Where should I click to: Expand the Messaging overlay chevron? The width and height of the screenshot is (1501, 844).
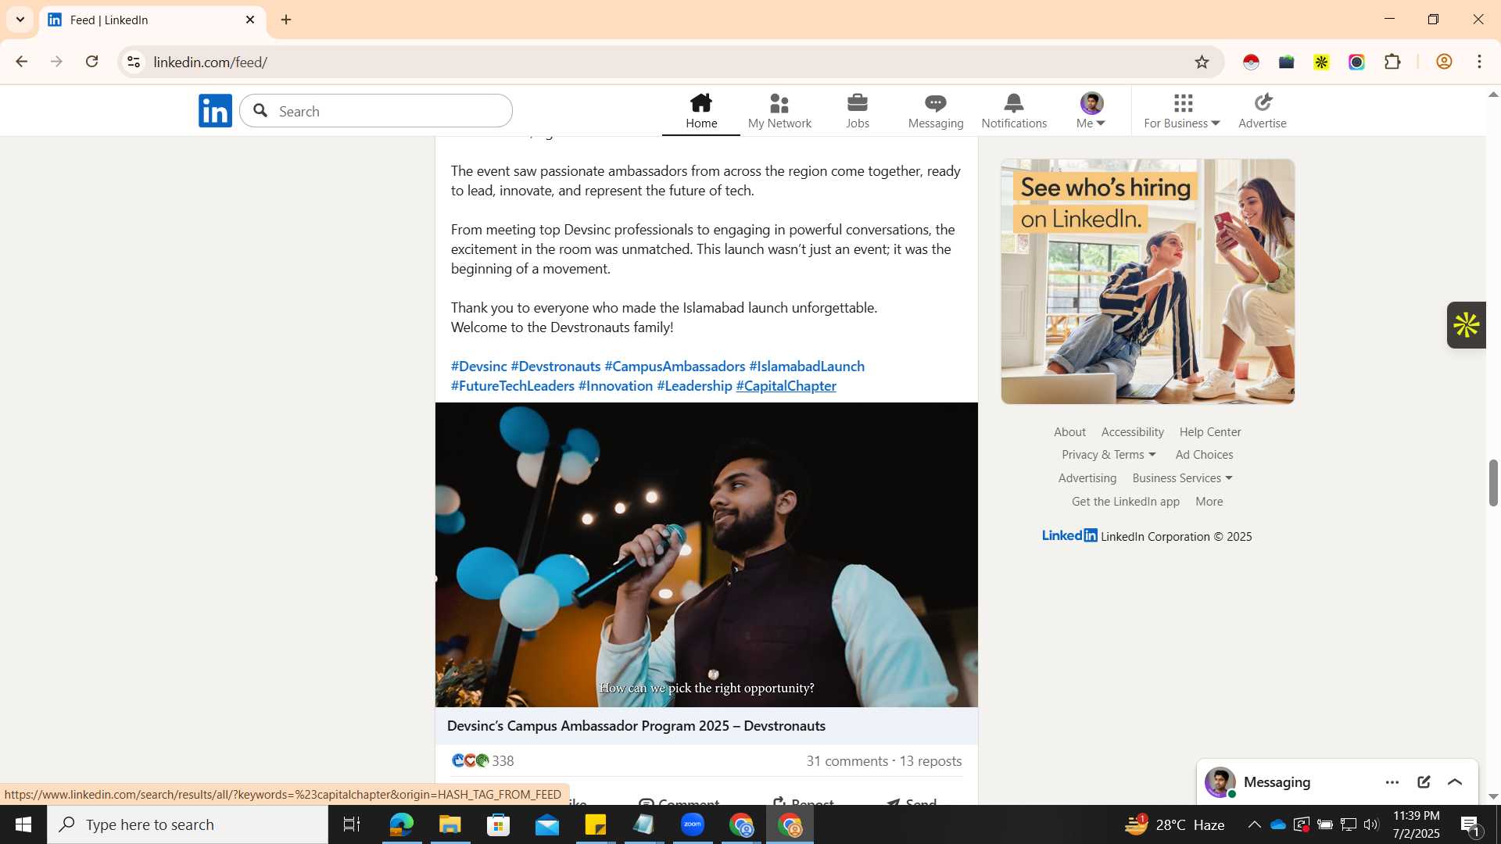(x=1455, y=782)
